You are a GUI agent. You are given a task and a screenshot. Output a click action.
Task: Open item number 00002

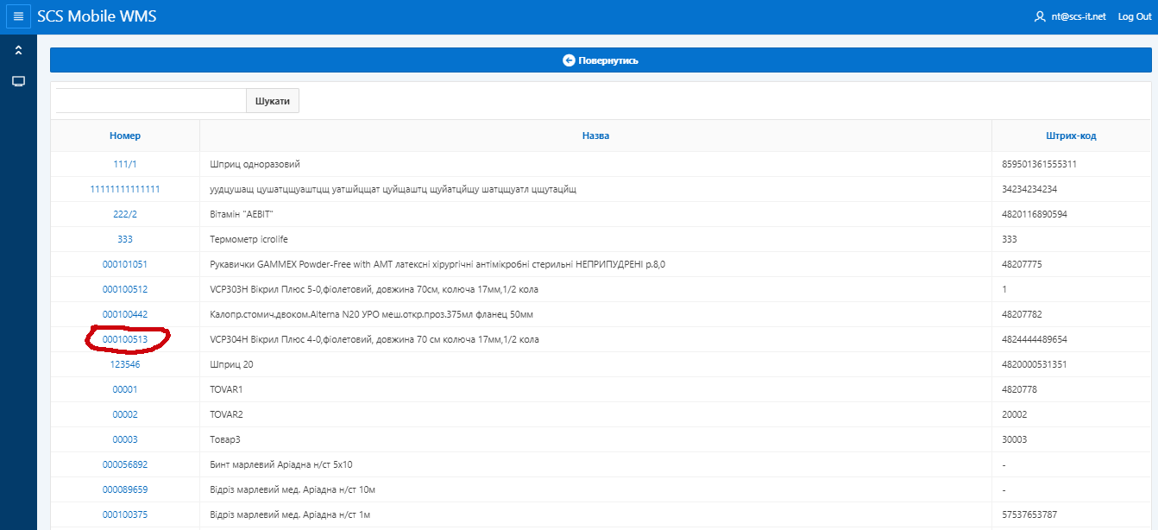(x=125, y=414)
